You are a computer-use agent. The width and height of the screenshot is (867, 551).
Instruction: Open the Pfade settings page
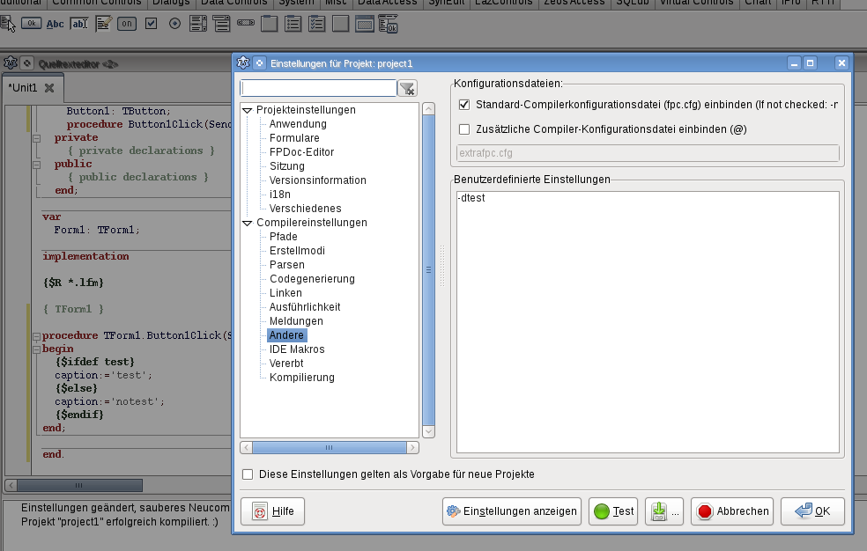283,237
